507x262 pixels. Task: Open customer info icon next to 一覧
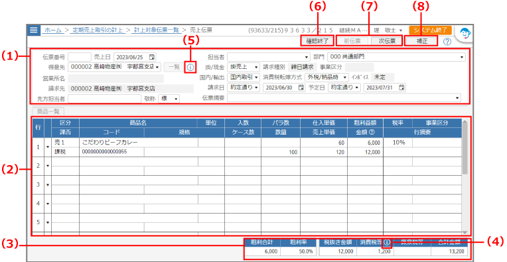click(190, 67)
